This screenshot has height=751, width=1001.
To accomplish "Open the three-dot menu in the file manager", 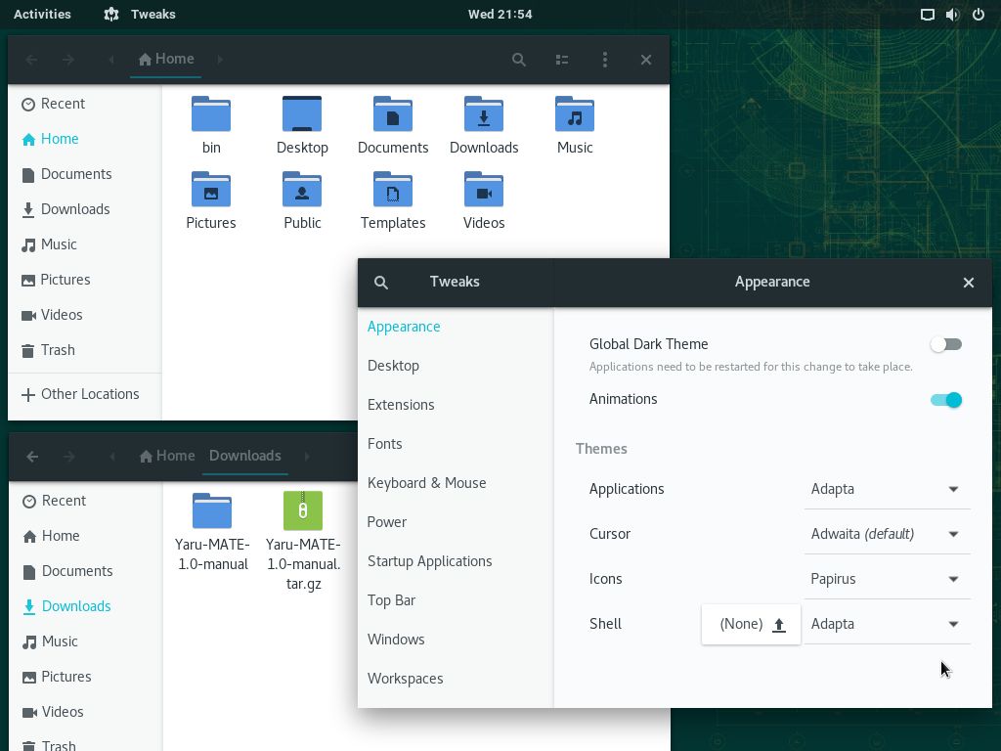I will (605, 60).
